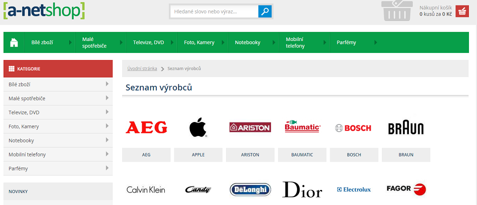Open the Bílé zboží top menu
Viewport: 477px width, 205px height.
pyautogui.click(x=42, y=42)
